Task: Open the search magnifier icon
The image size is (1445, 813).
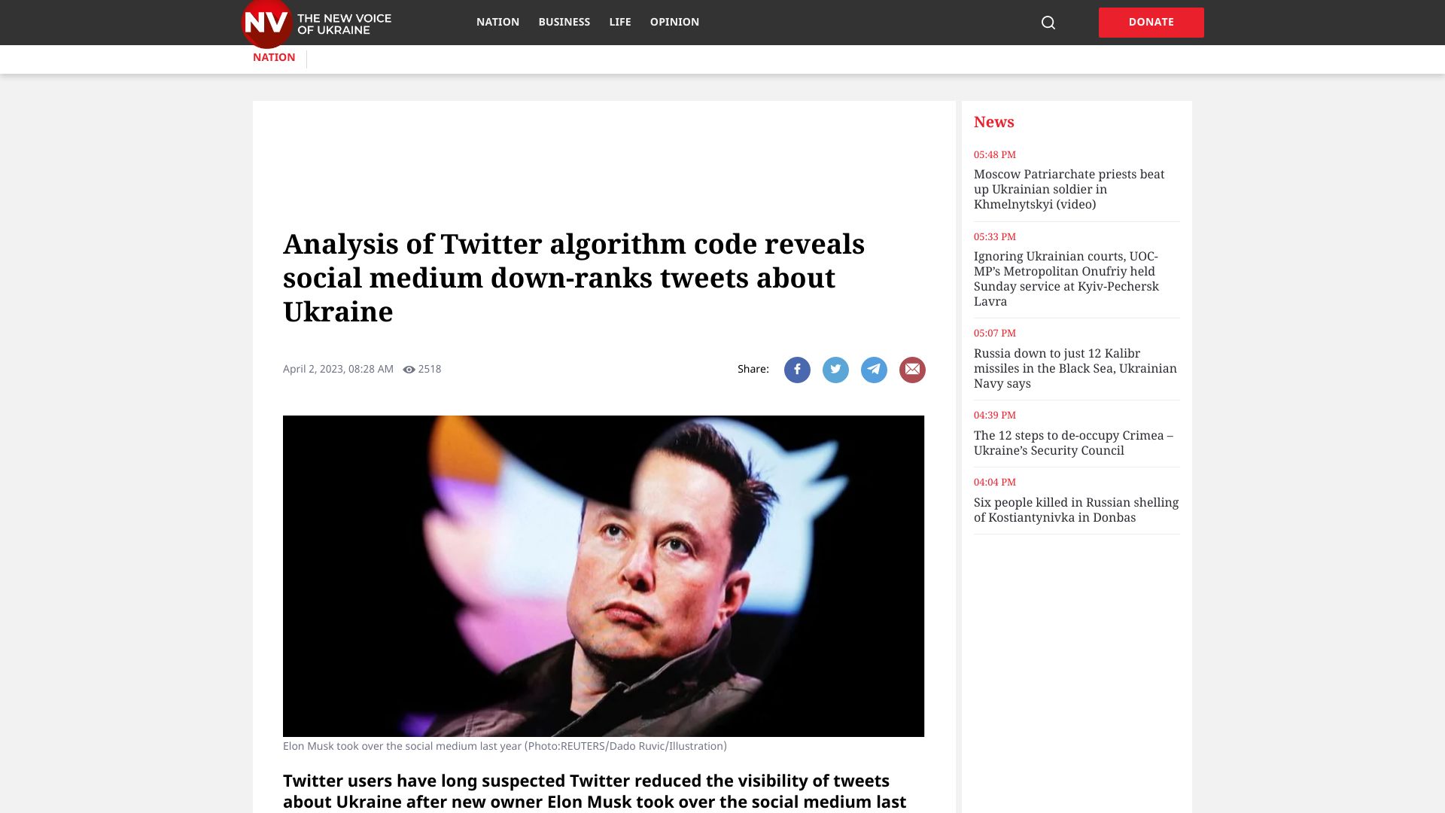Action: coord(1048,23)
